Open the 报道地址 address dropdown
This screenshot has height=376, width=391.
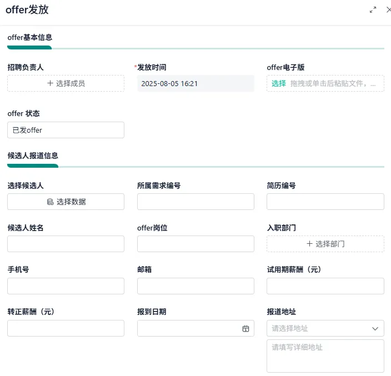click(325, 328)
